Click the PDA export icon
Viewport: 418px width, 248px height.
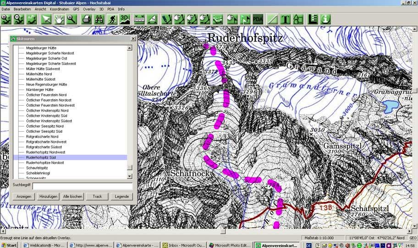(258, 19)
